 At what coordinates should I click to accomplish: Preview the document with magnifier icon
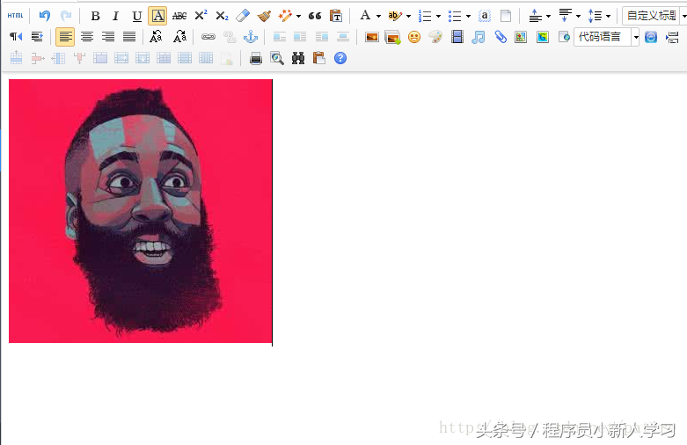coord(277,58)
